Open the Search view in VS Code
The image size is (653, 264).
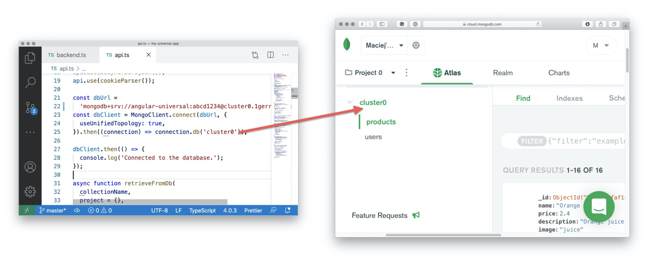[30, 82]
